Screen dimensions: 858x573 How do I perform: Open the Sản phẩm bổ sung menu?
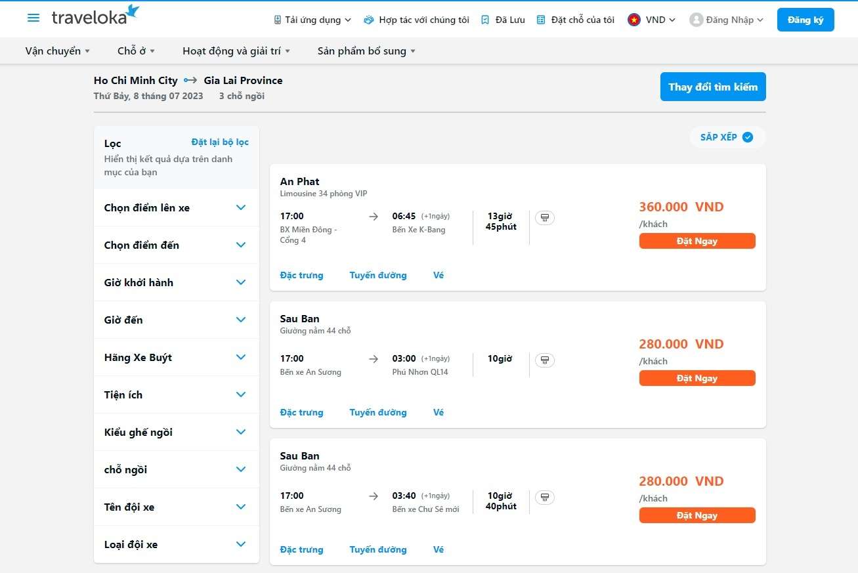coord(366,51)
